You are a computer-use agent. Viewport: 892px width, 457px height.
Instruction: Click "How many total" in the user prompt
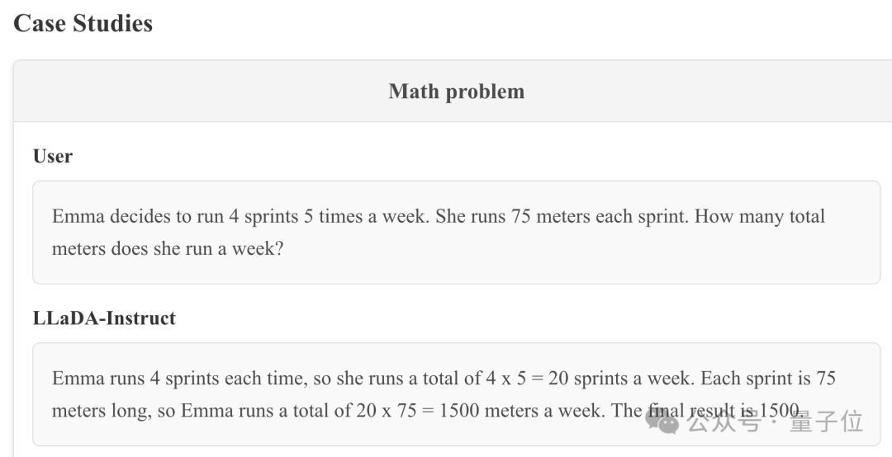(760, 217)
